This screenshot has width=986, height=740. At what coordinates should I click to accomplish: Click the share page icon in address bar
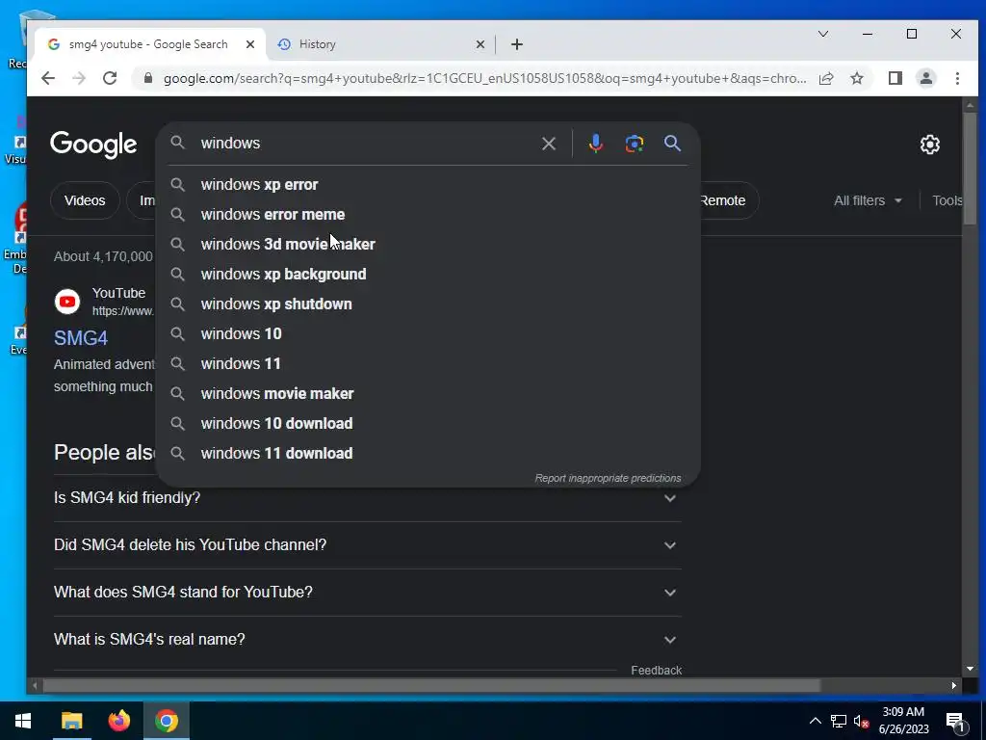coord(825,78)
